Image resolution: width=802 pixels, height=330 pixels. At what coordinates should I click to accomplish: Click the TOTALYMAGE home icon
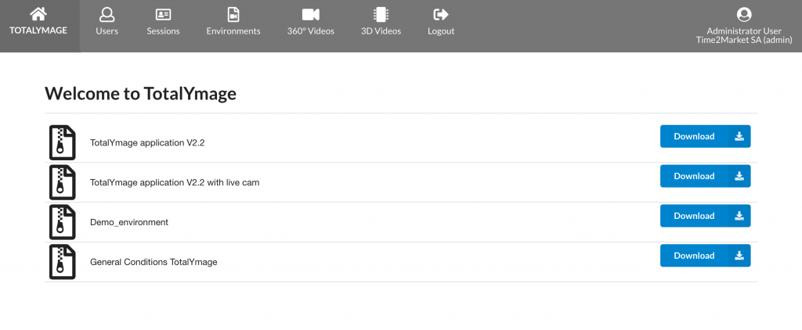point(38,14)
